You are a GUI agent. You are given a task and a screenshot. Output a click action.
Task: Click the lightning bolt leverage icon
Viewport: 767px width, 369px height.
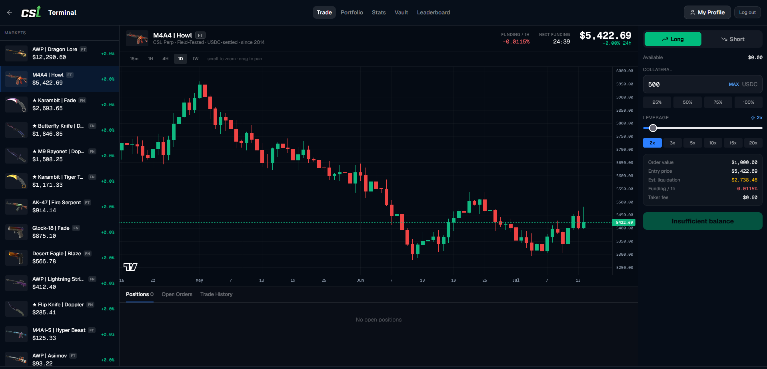tap(753, 118)
